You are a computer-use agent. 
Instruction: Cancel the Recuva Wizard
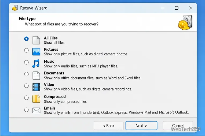coord(178,126)
